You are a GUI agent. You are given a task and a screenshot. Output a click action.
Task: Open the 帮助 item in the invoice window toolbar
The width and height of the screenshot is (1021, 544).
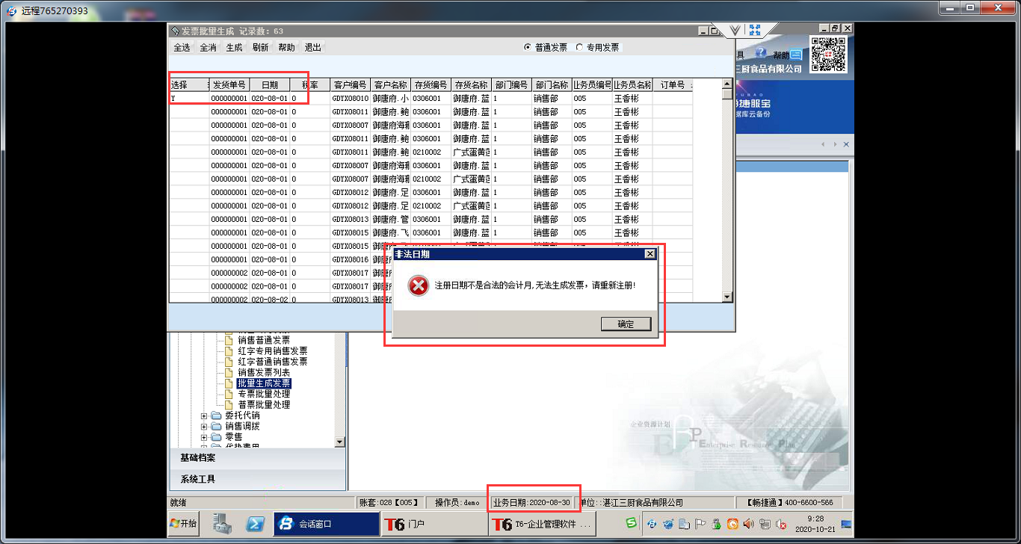(x=286, y=47)
